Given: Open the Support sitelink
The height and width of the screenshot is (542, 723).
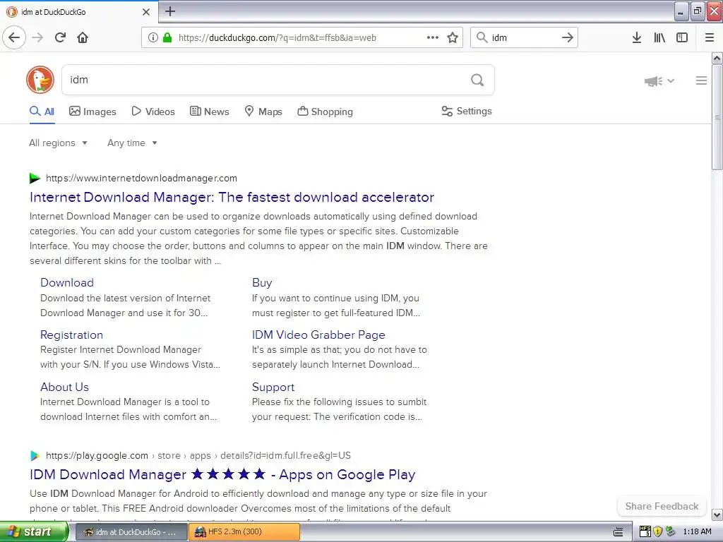Looking at the screenshot, I should [273, 387].
